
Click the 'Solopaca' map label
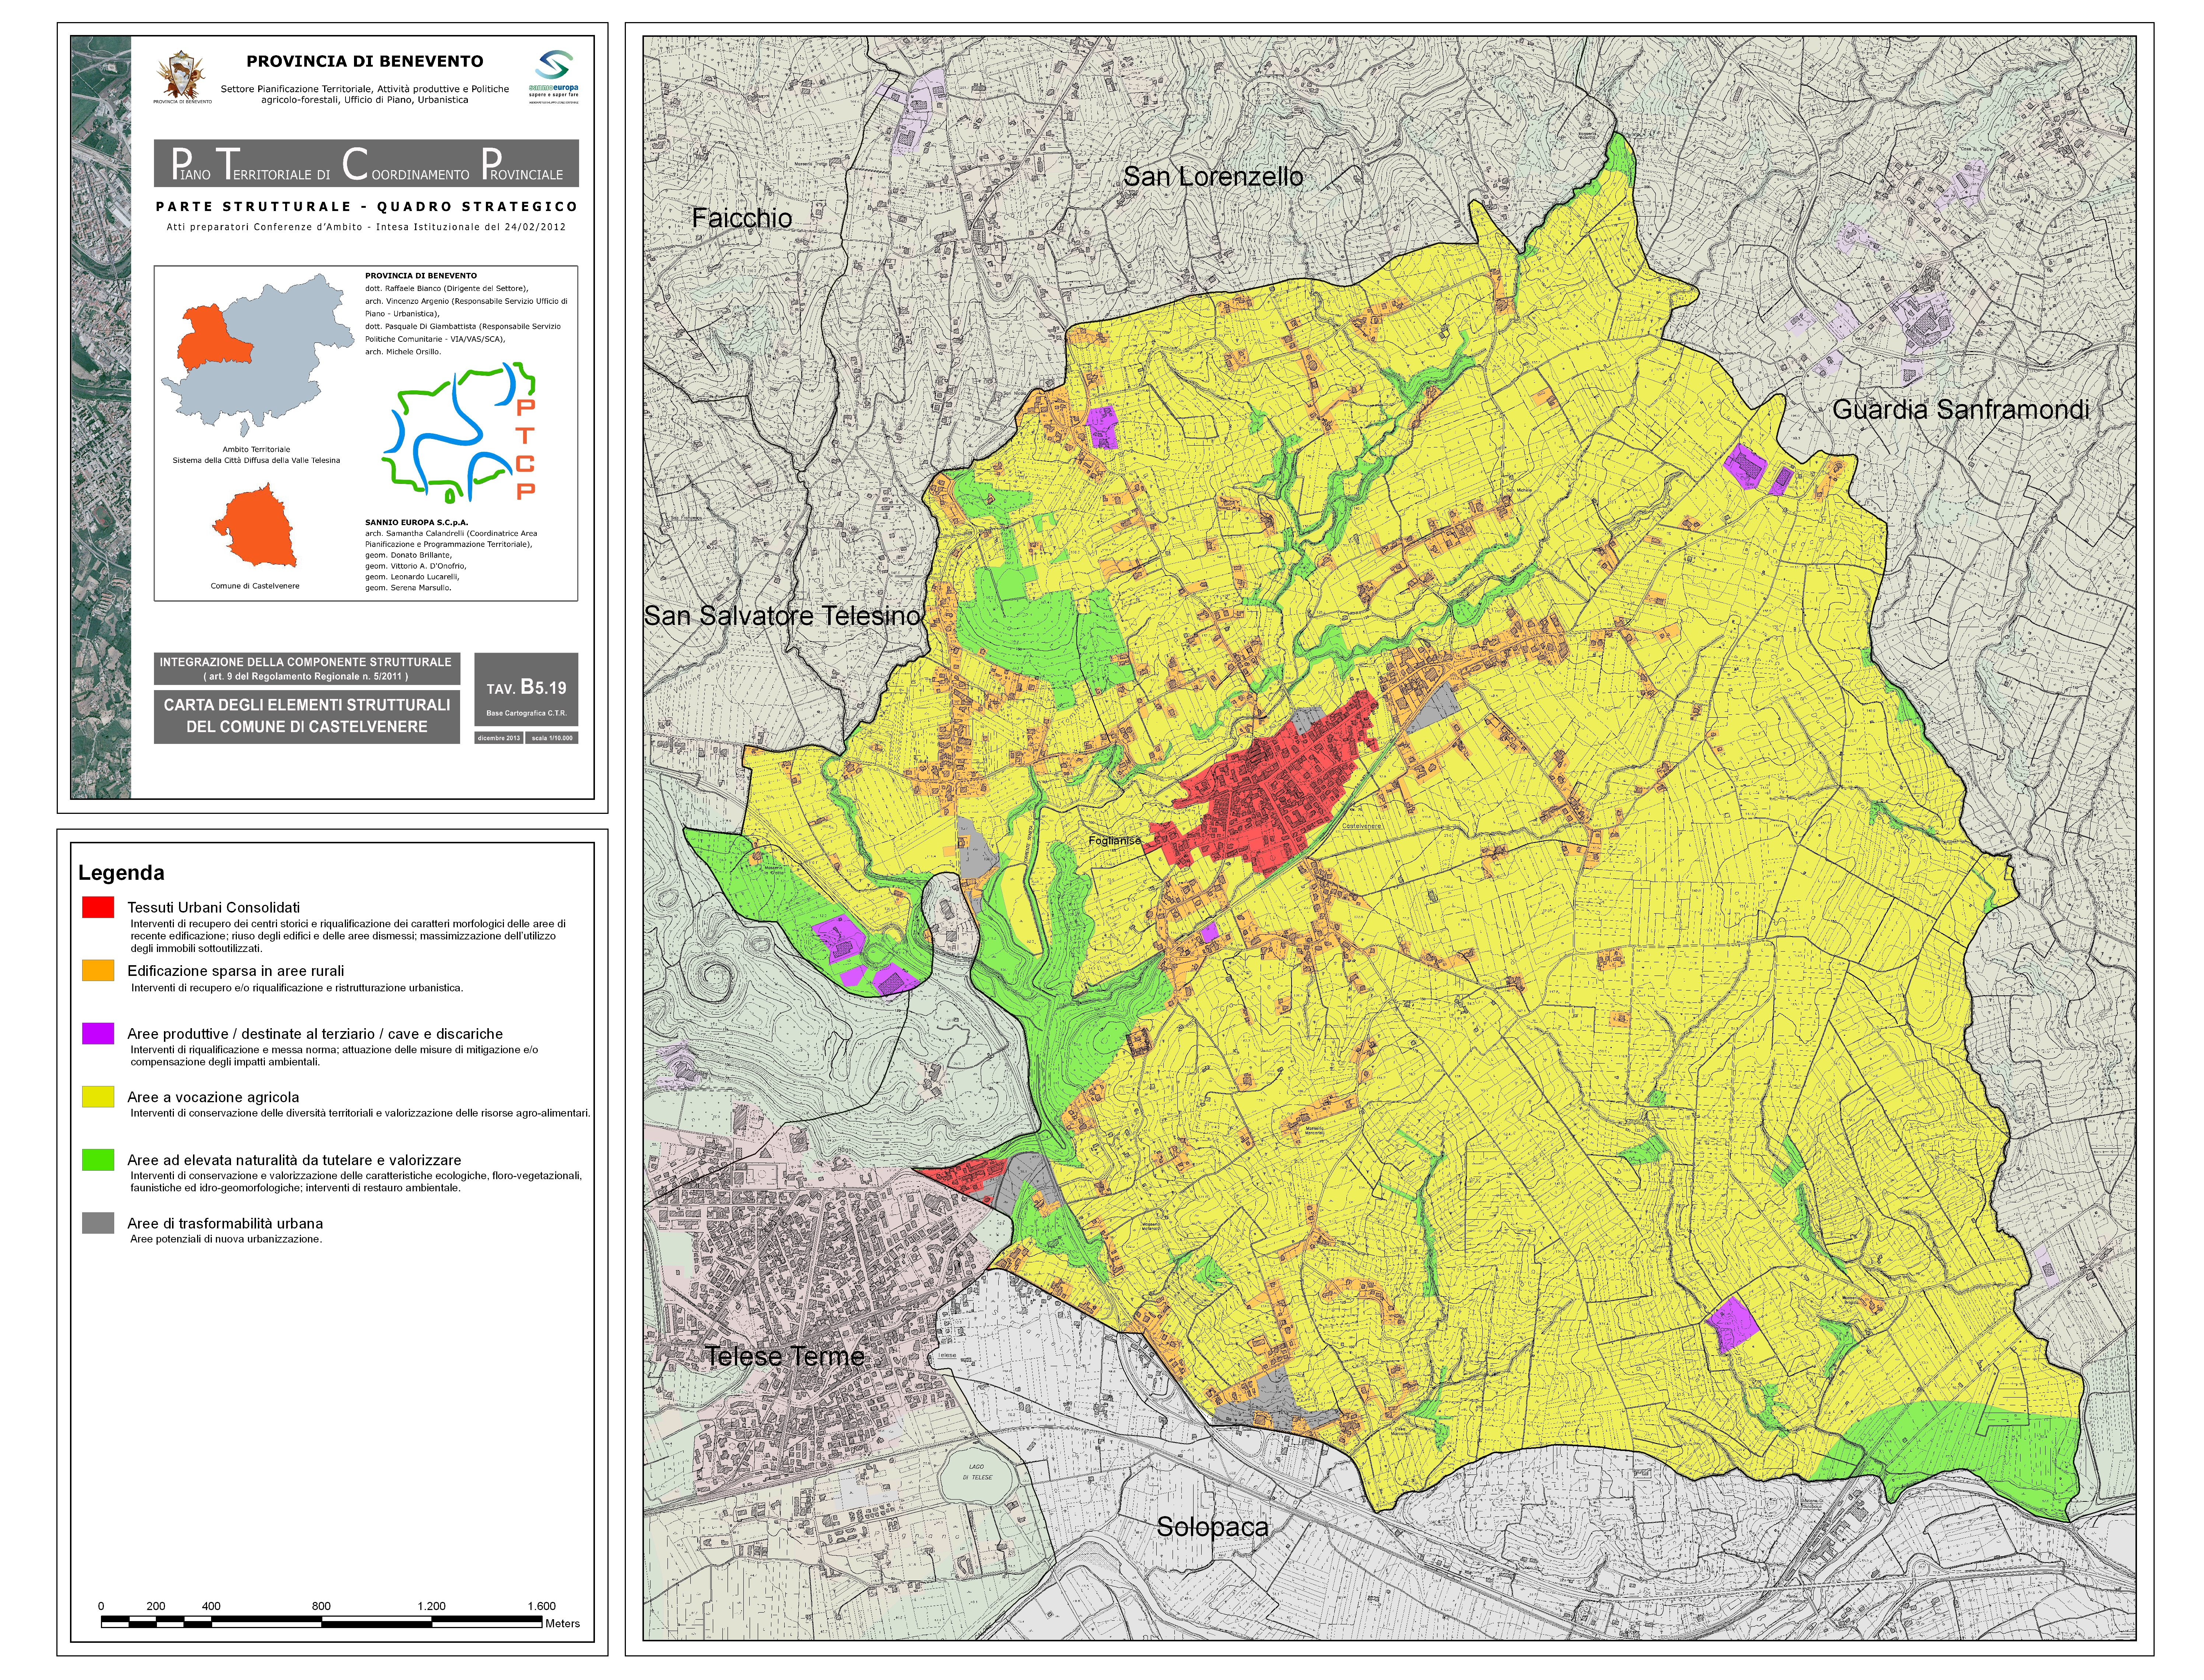(x=1213, y=1527)
